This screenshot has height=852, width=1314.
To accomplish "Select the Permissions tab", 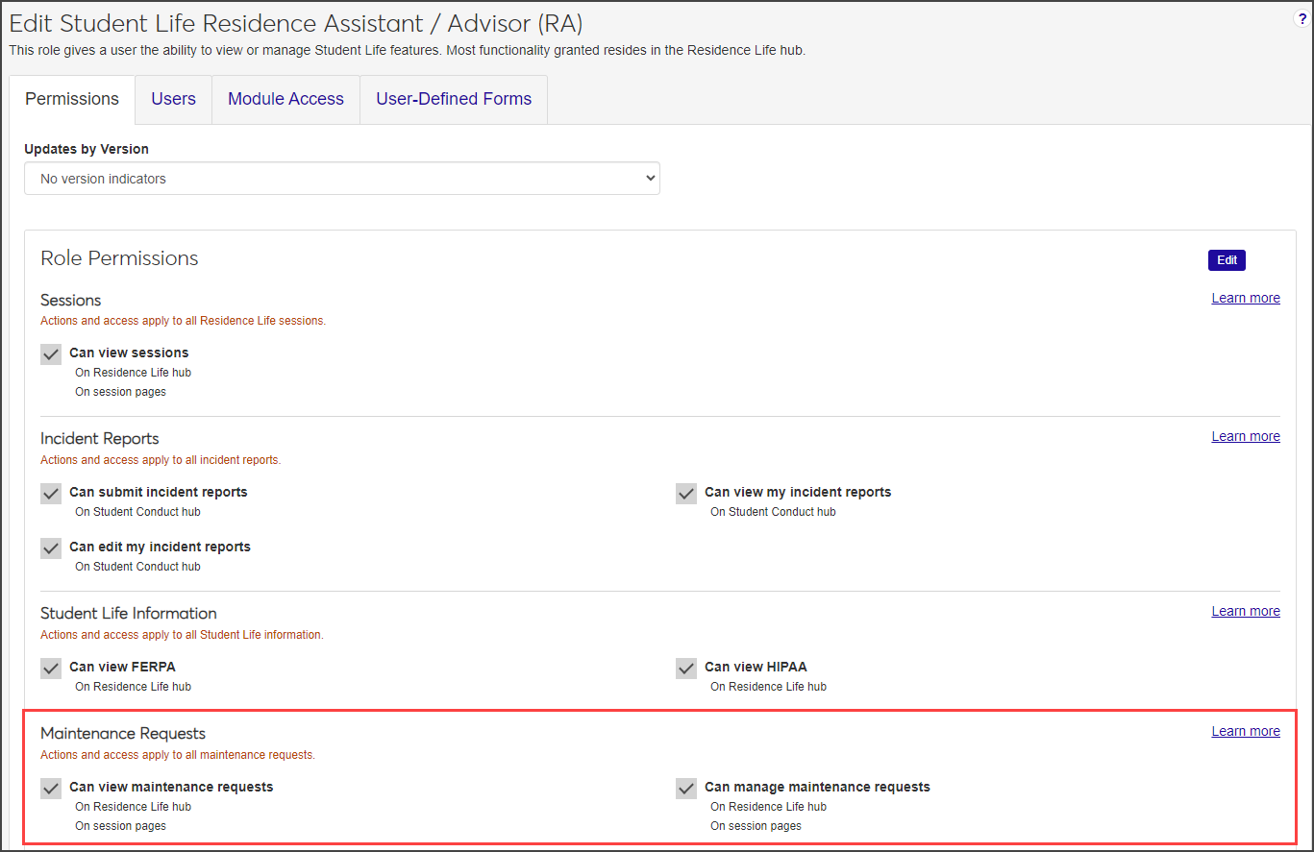I will click(x=72, y=99).
